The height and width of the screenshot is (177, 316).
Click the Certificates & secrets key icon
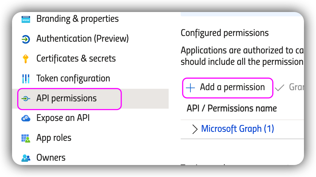[26, 59]
